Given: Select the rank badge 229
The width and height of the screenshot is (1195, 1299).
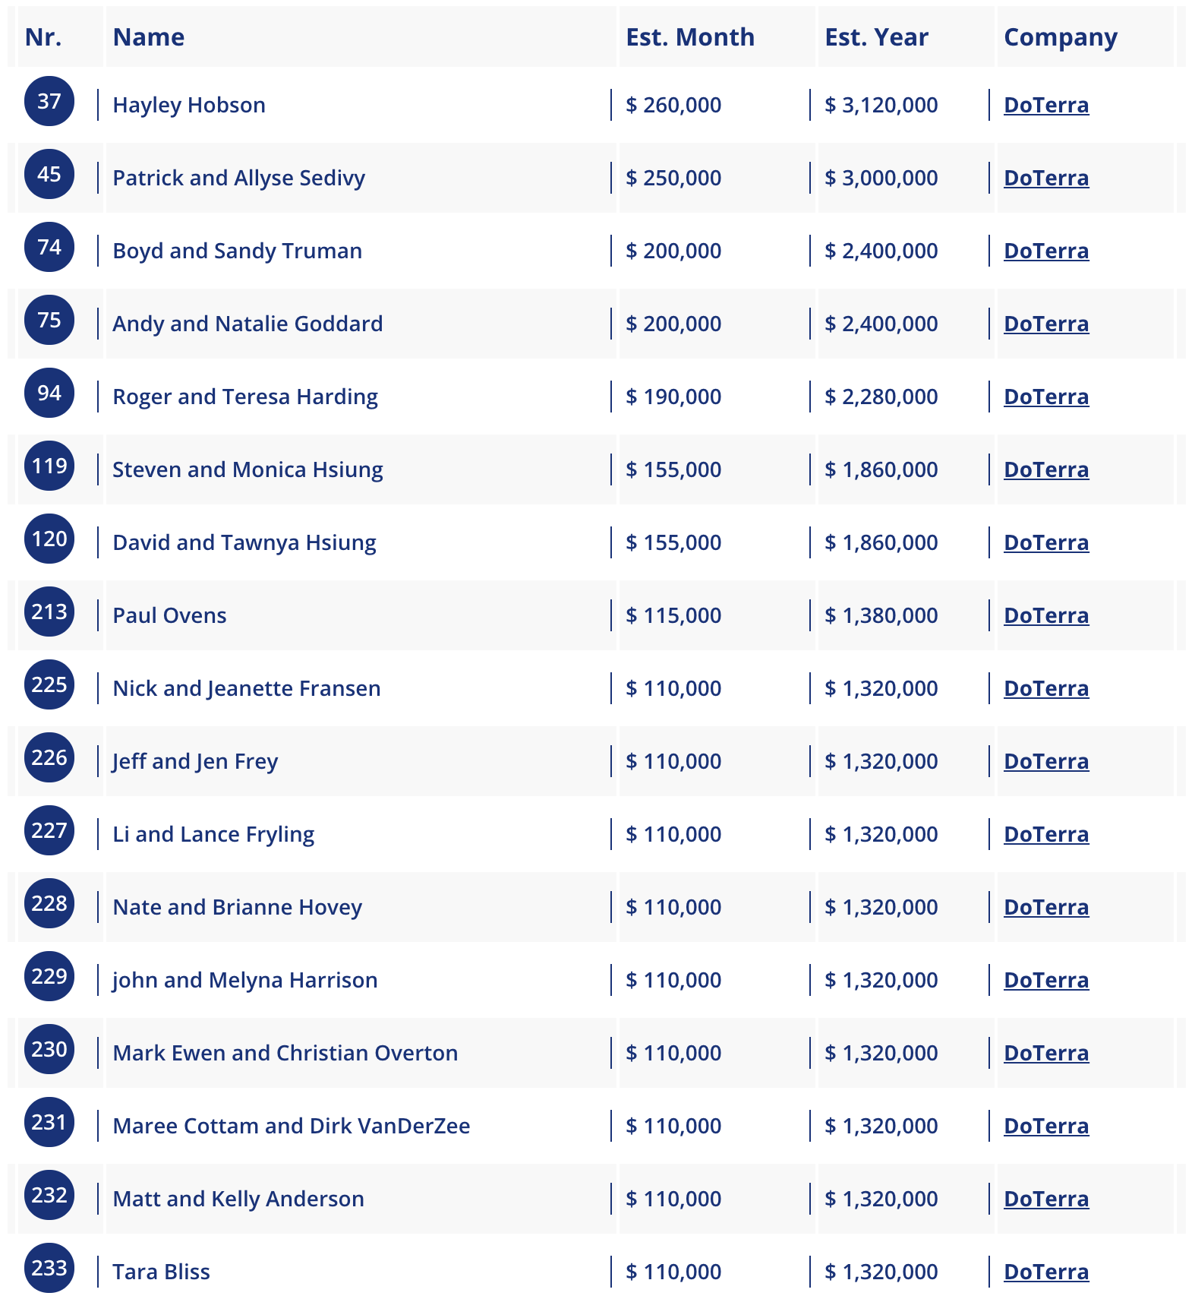Looking at the screenshot, I should point(49,976).
